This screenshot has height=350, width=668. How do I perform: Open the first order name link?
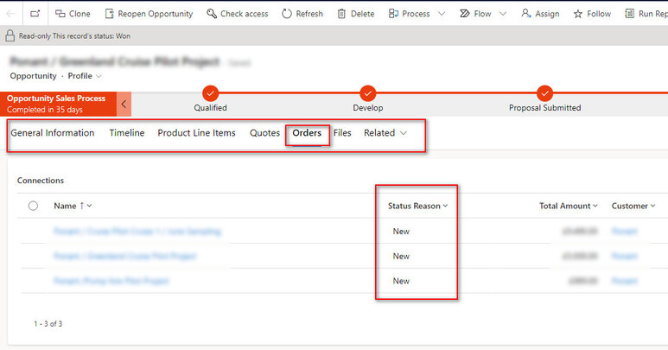137,232
